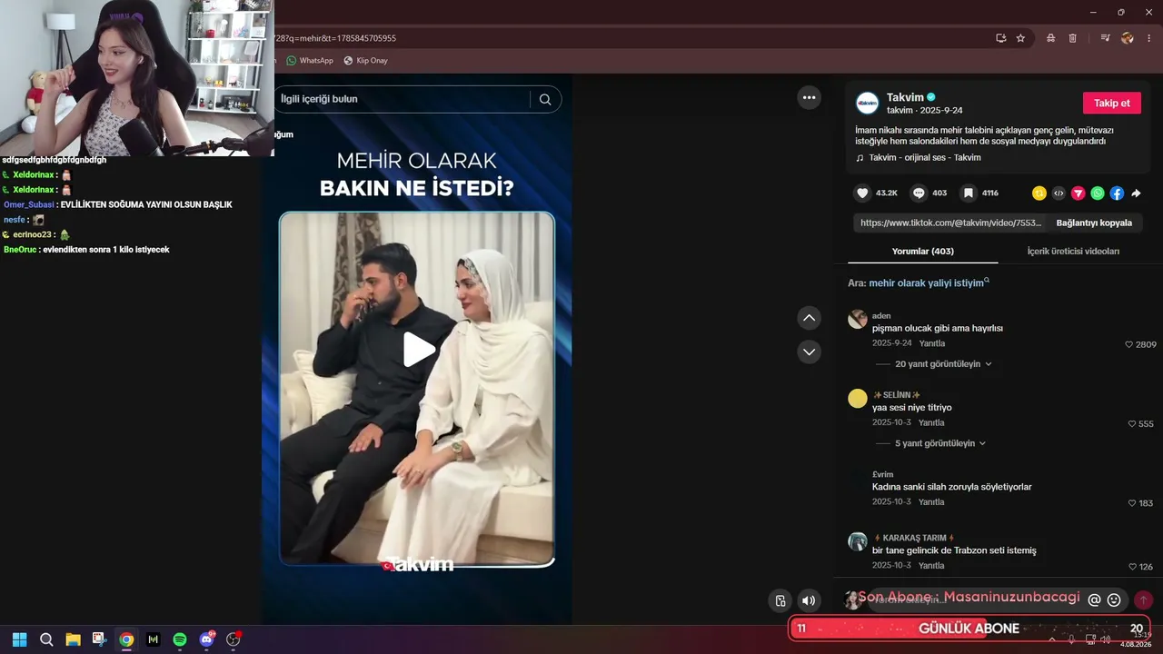The width and height of the screenshot is (1163, 654).
Task: Expand 20 replies under aden's comment
Action: coord(943,364)
